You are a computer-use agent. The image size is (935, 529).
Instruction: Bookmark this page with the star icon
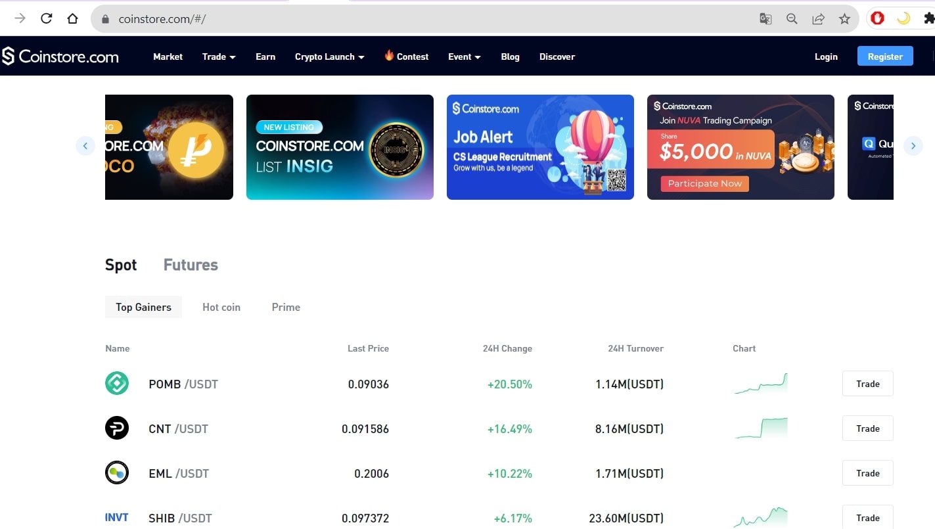pyautogui.click(x=844, y=19)
